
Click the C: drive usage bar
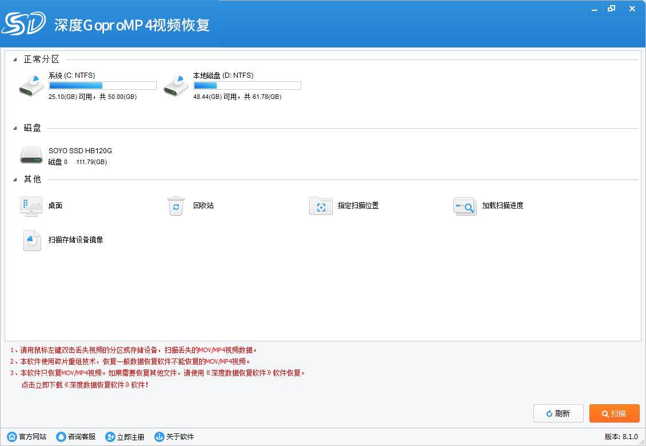[102, 86]
